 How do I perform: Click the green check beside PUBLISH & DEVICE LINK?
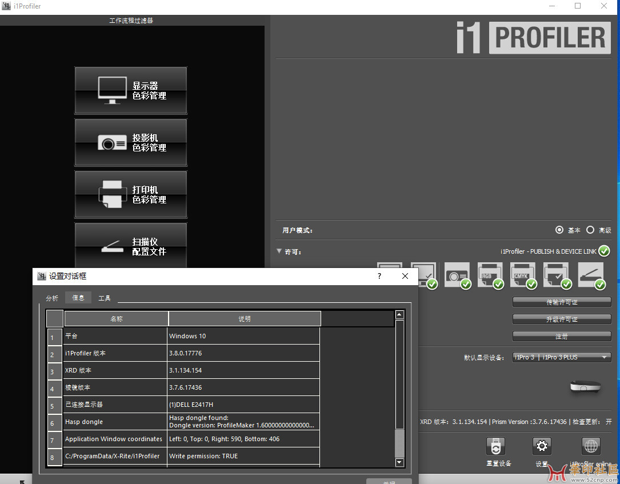[x=604, y=251]
